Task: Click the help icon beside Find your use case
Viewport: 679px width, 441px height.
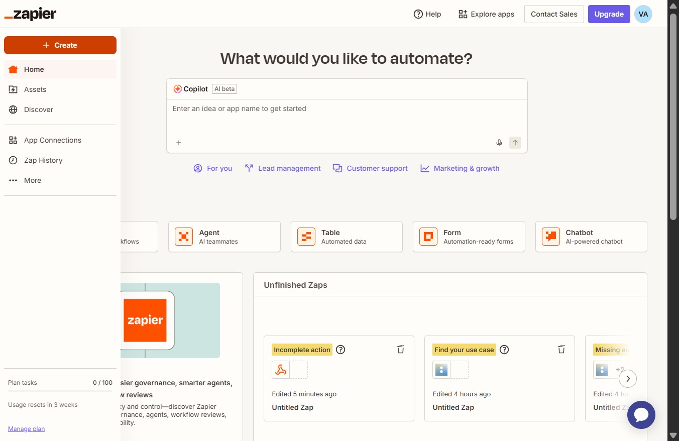Action: [x=504, y=350]
